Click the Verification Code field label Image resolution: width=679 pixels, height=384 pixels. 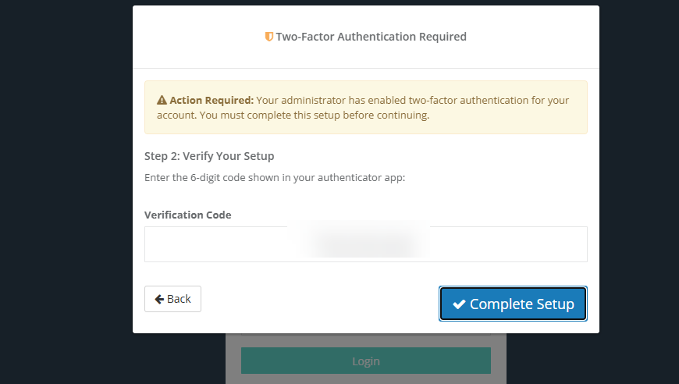tap(187, 215)
